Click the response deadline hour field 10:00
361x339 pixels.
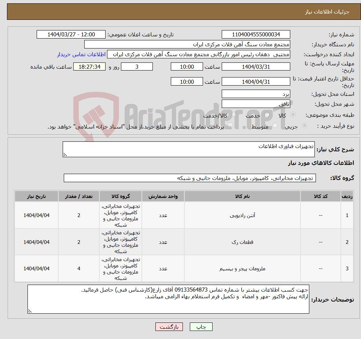187,67
